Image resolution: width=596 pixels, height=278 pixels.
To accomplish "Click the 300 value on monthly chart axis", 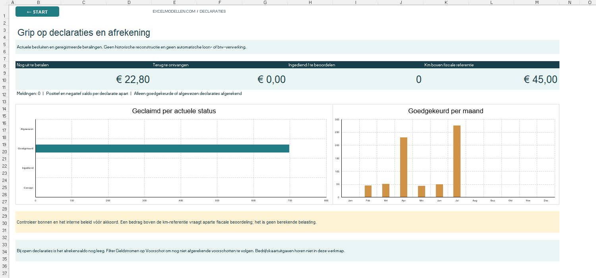I will 337,120.
